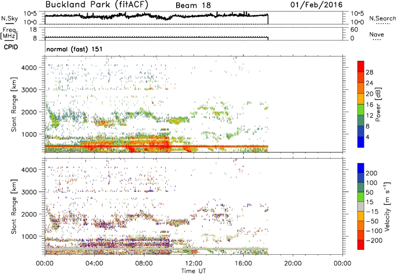Click the grey ground-scatter band in the velocity plot

156,249
